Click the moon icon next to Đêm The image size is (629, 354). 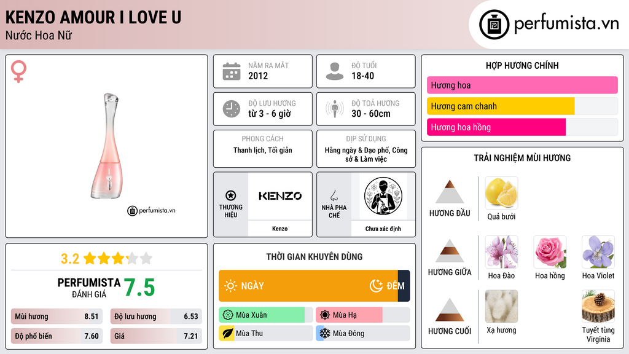pos(376,286)
